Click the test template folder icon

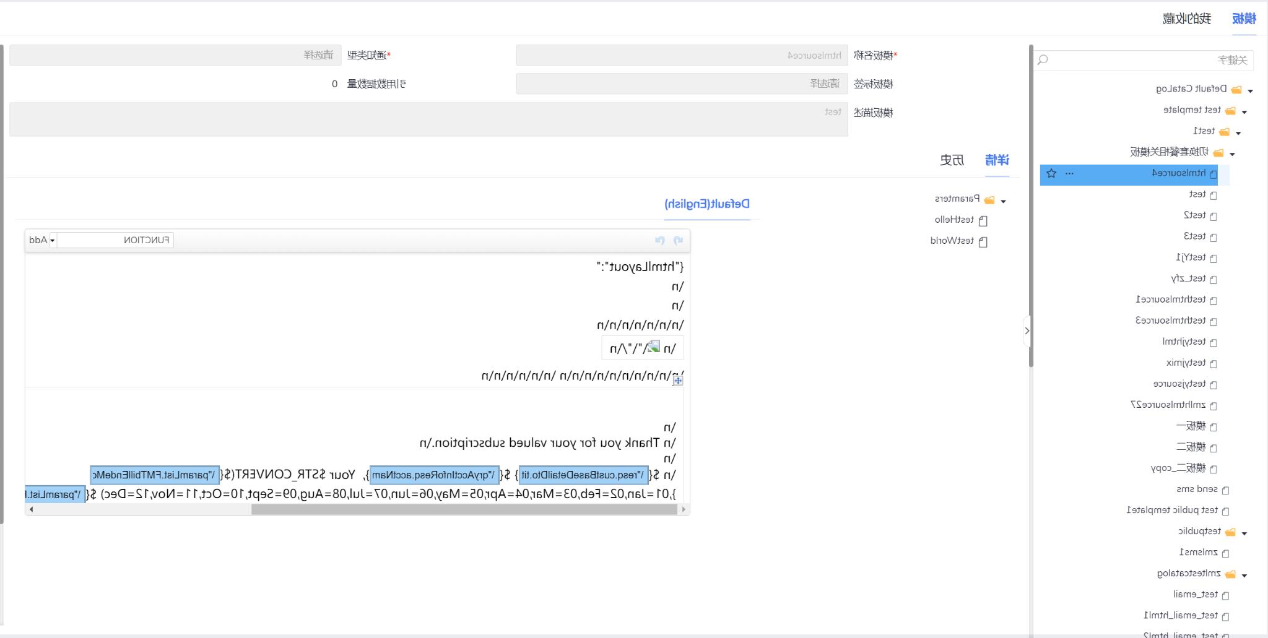click(x=1230, y=111)
